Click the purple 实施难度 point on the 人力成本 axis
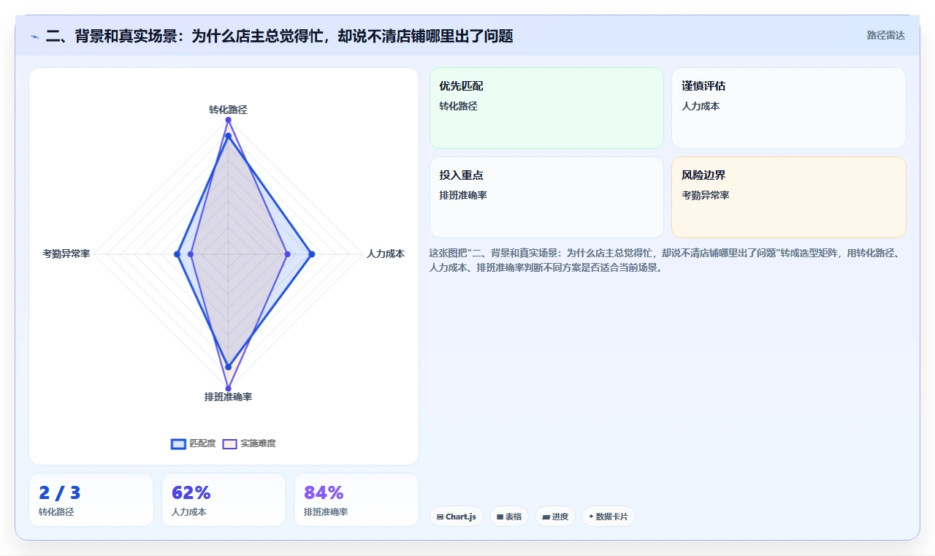935x556 pixels. pos(288,254)
